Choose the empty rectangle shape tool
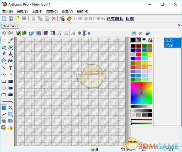 click(4, 81)
